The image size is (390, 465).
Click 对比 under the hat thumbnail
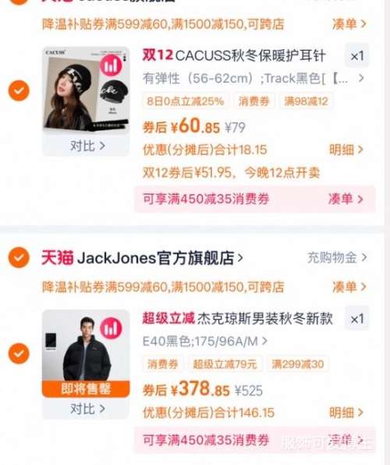click(87, 146)
